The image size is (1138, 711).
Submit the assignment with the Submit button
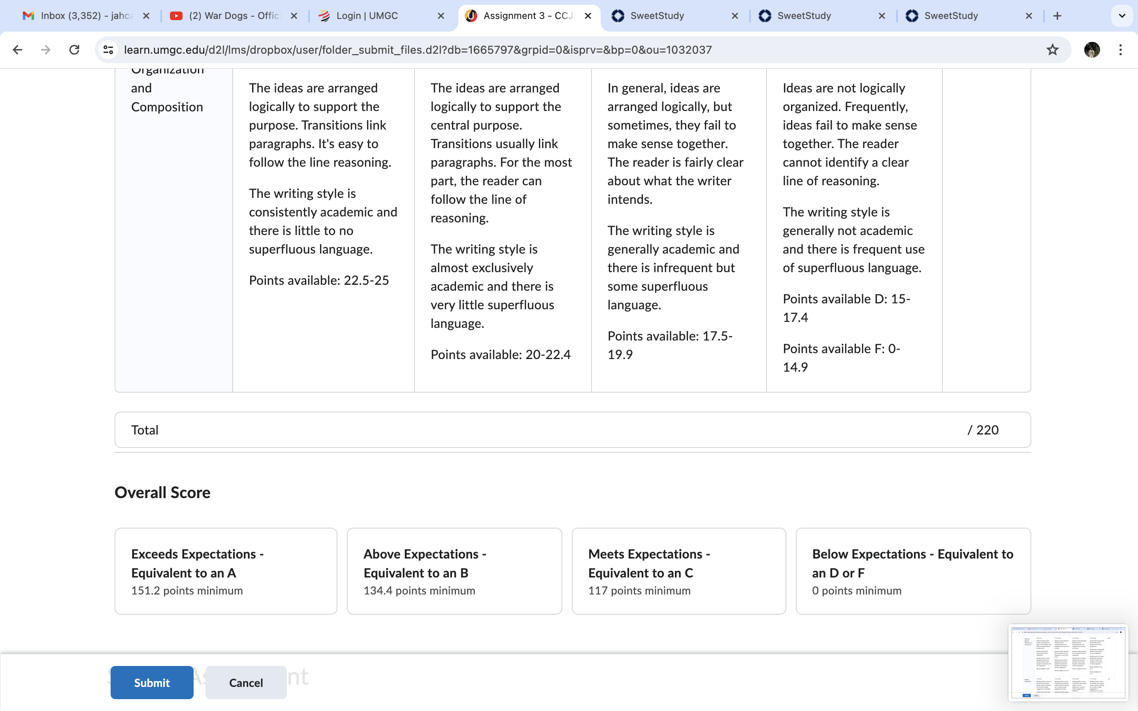(152, 682)
